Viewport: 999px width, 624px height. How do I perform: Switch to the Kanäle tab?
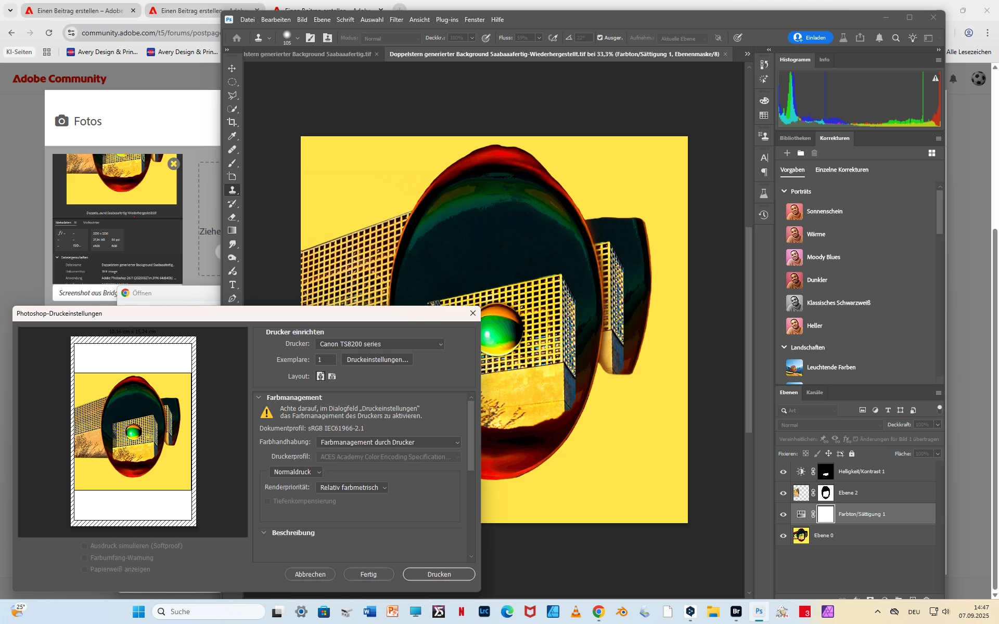814,393
